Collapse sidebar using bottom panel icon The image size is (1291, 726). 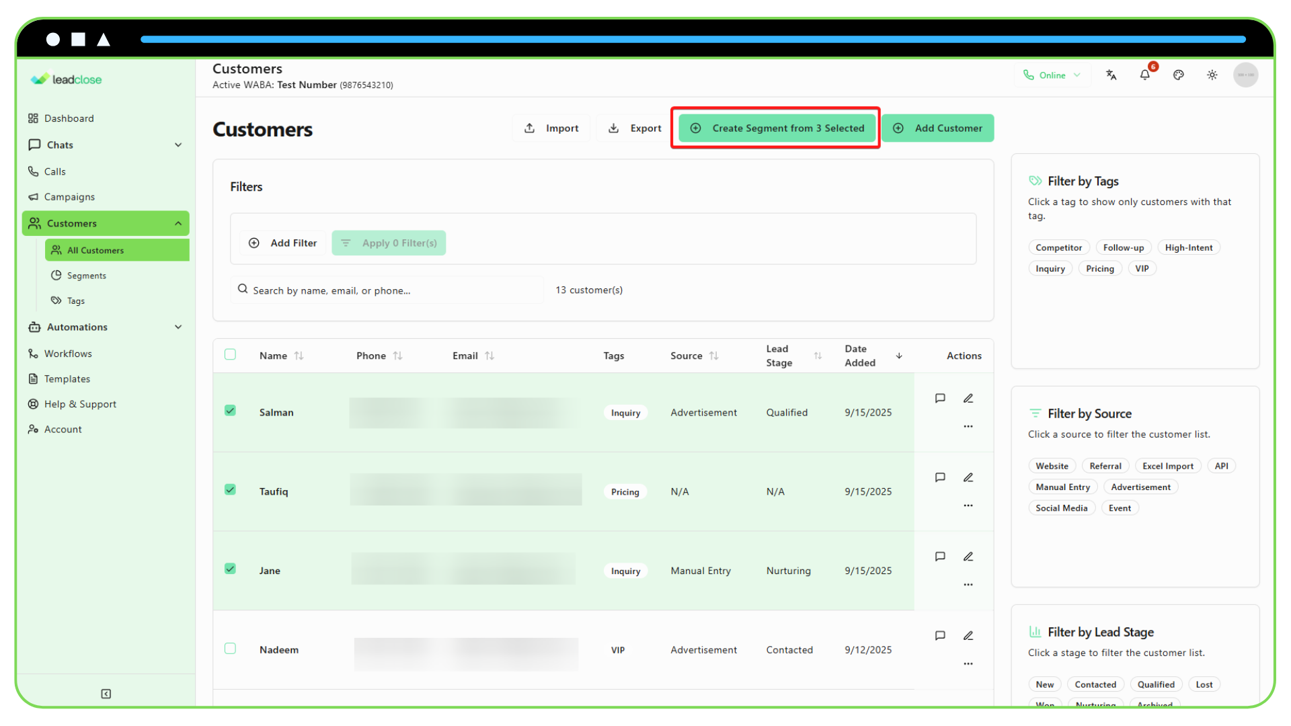(x=106, y=694)
